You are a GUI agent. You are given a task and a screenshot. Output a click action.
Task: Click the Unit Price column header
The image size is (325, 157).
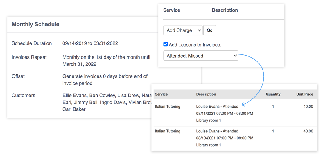305,94
